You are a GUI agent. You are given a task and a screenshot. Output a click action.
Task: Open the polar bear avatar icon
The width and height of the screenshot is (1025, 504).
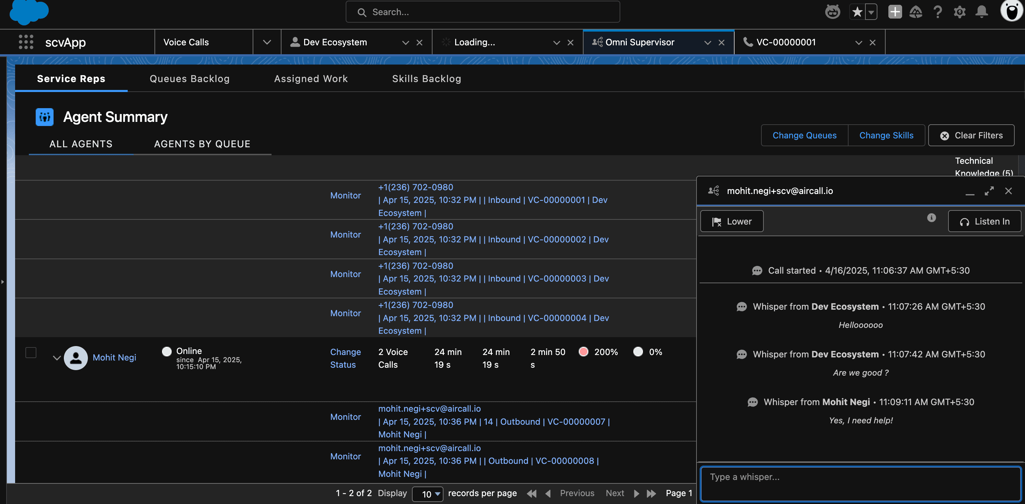pyautogui.click(x=1012, y=12)
